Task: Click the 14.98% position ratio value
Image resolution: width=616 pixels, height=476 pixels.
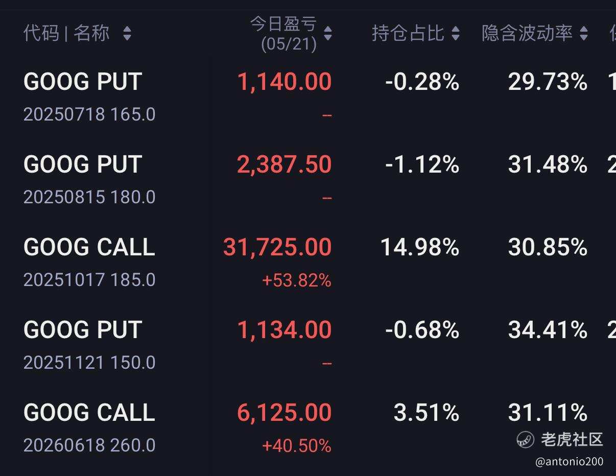Action: click(419, 248)
